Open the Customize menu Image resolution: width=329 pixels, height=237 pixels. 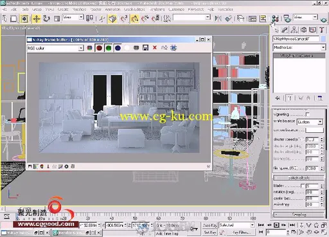(176, 10)
